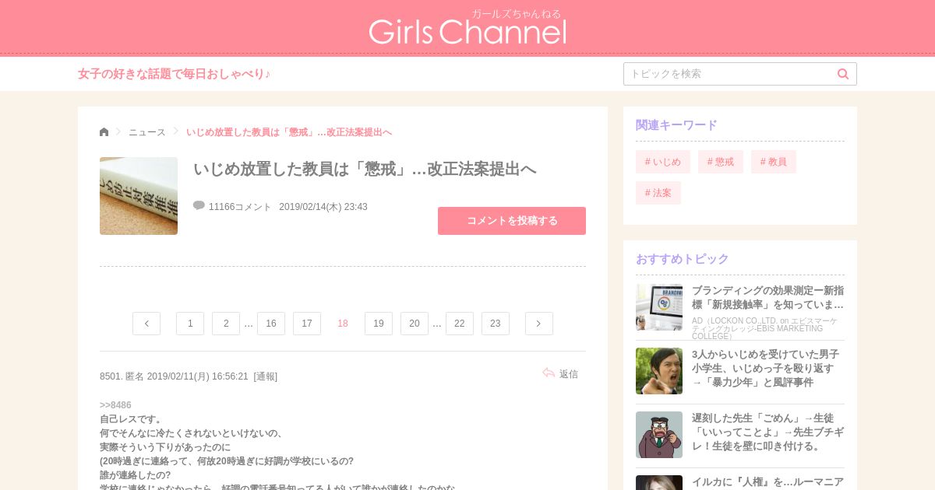
Task: Click the Girls Channel logo
Action: (x=467, y=28)
